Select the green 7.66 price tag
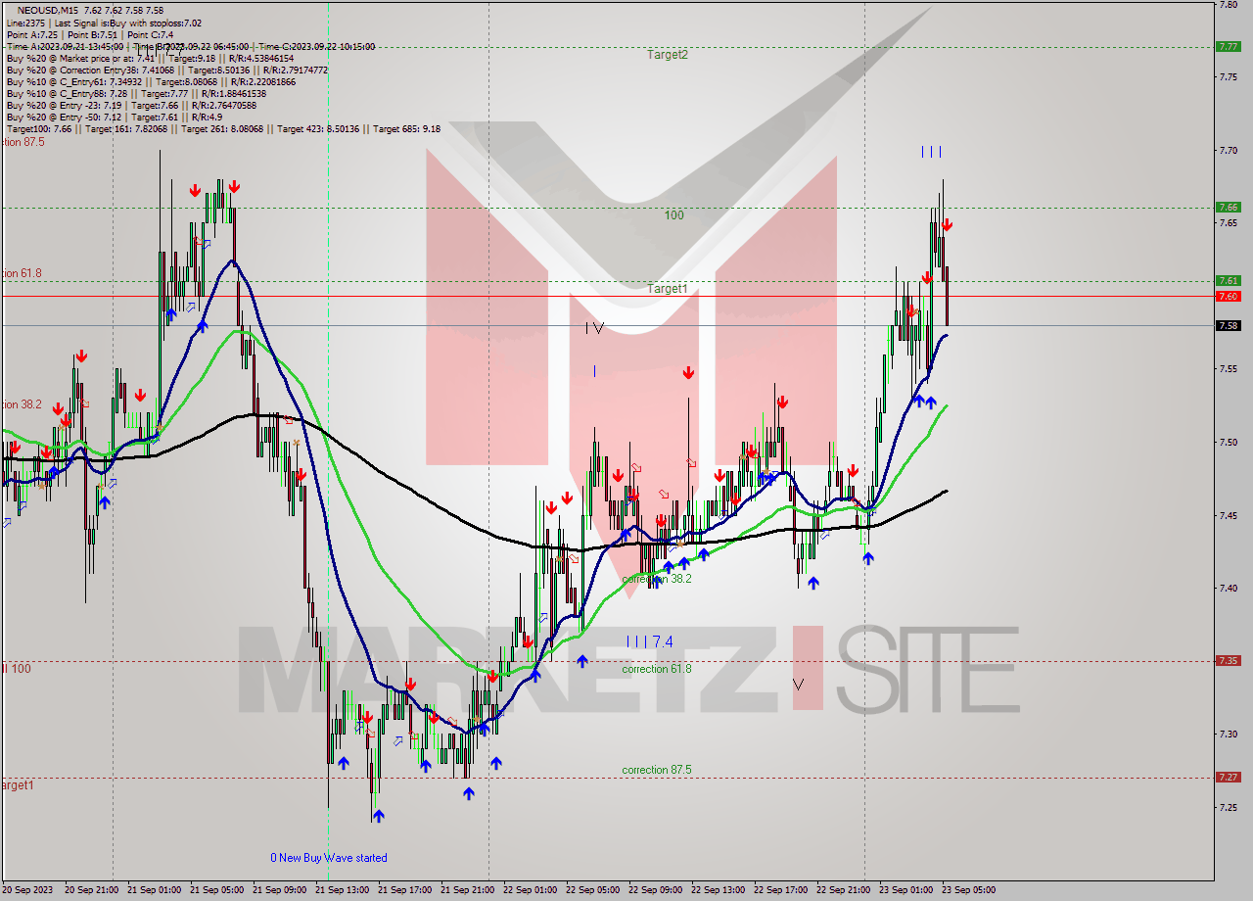 (1228, 207)
